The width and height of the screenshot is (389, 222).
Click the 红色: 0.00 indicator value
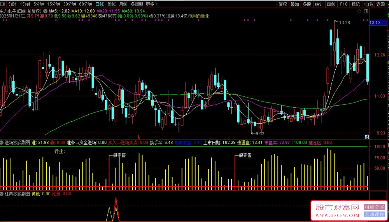(61, 194)
